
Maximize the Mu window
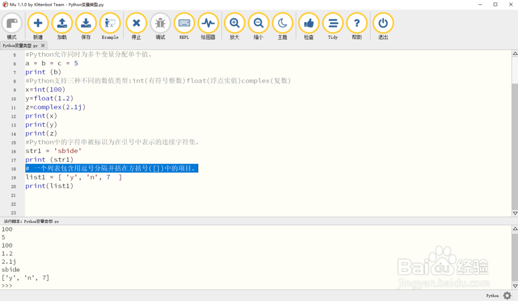point(495,4)
